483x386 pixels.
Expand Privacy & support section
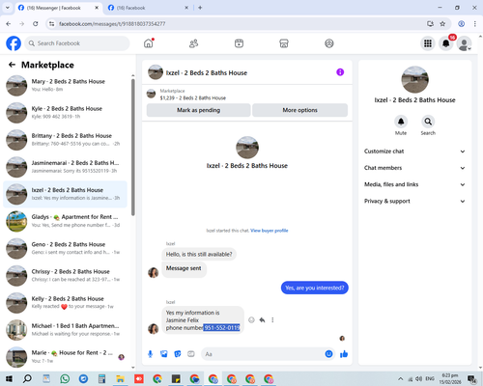coord(414,201)
